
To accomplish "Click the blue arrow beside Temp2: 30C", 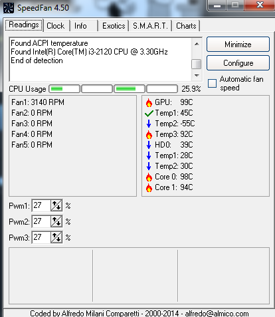I will tap(149, 166).
